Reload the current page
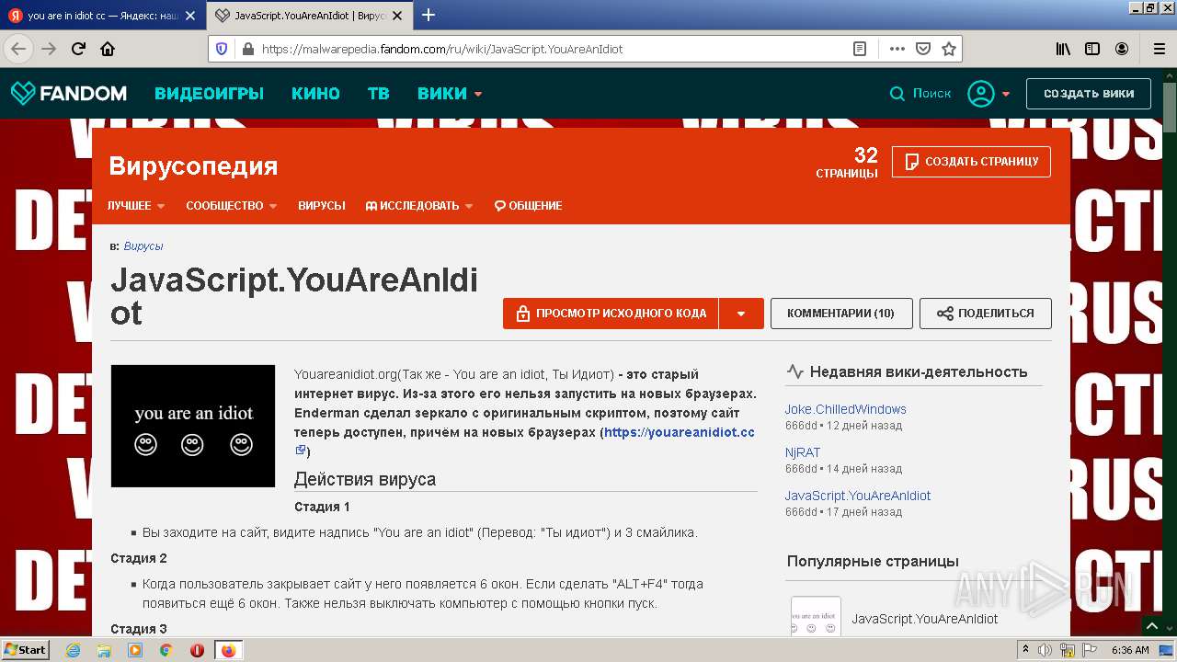 [78, 49]
